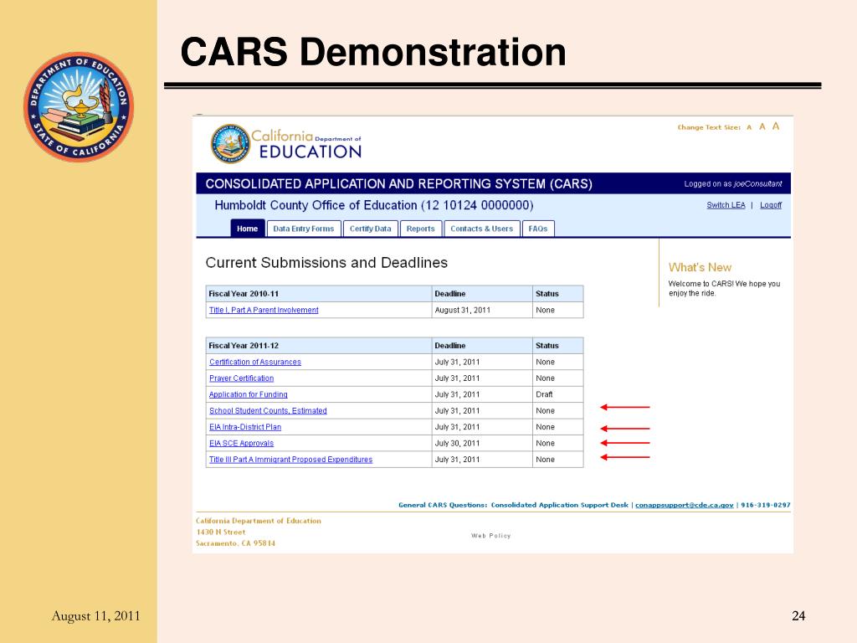The width and height of the screenshot is (857, 643).
Task: Click the Logoff link
Action: [x=771, y=205]
